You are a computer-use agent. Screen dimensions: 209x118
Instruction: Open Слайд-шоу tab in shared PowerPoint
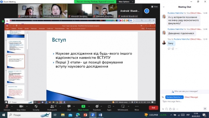click(50, 29)
